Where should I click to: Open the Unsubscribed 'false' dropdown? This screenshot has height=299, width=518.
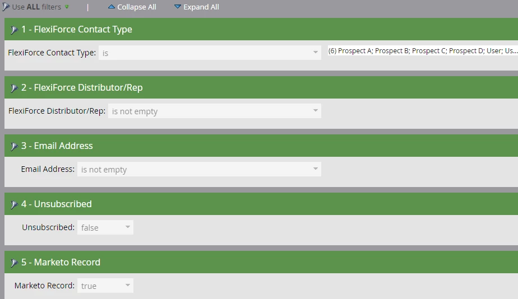point(105,227)
